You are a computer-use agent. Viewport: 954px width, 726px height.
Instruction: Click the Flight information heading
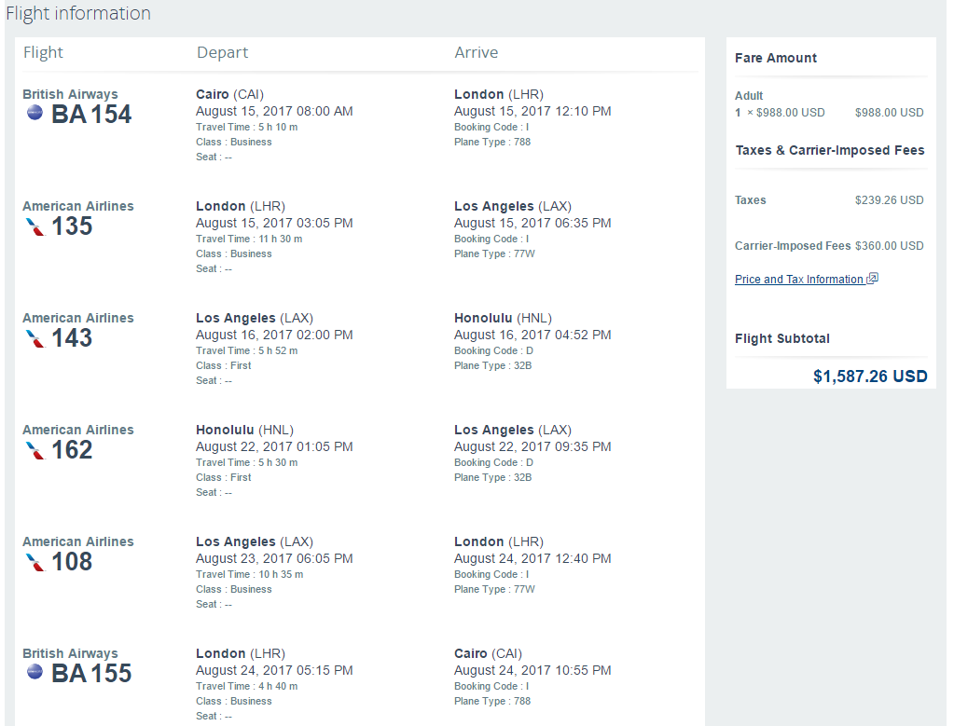coord(78,13)
